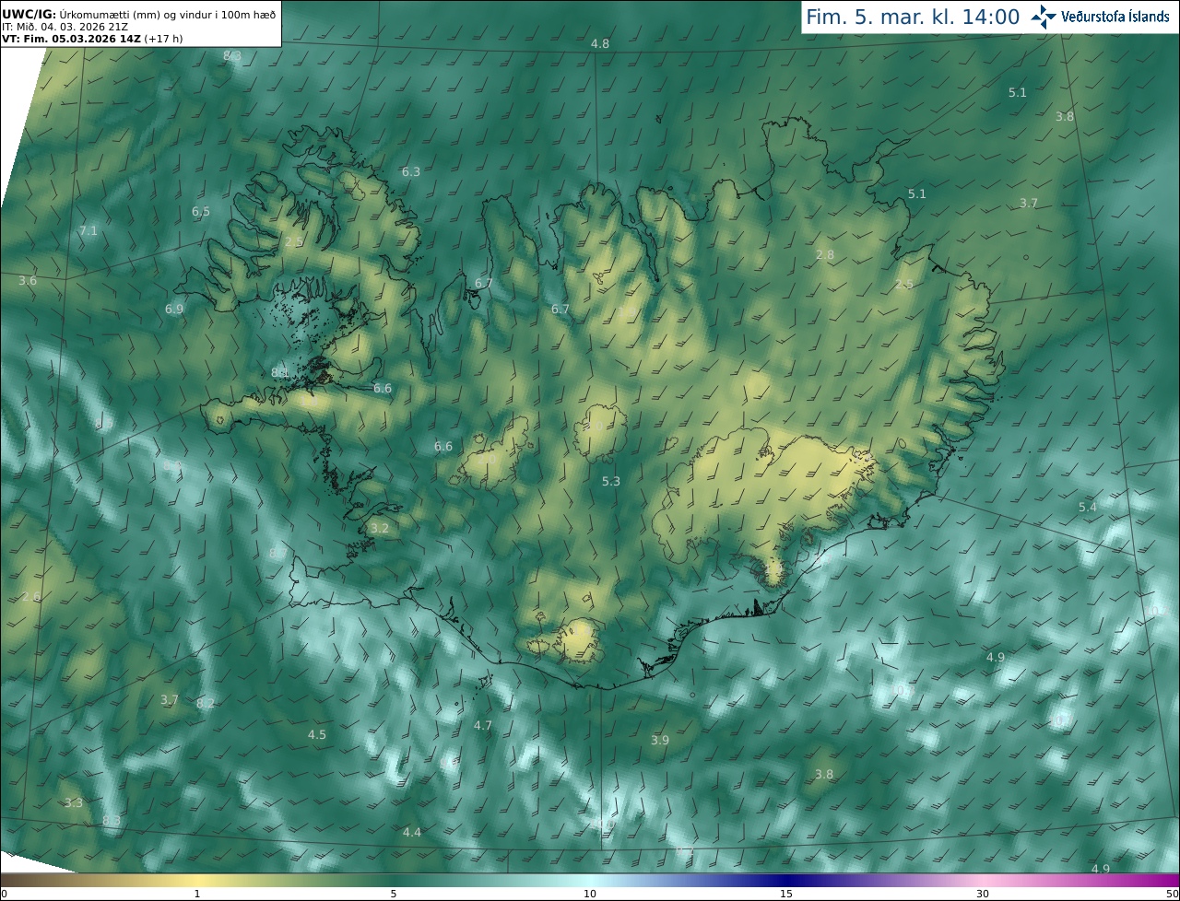1180x901 pixels.
Task: Click the 2.8 value on the map
Action: (x=825, y=255)
